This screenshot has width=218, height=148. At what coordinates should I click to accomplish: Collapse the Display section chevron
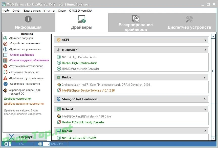point(205,131)
